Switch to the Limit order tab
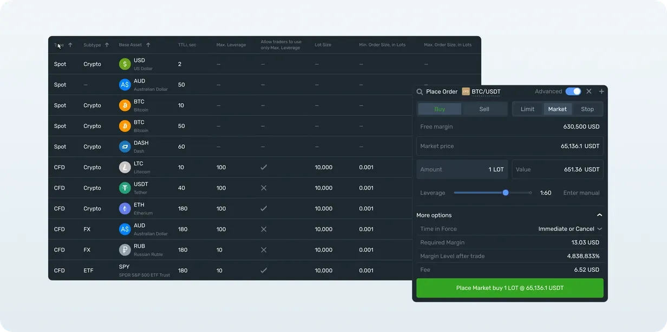This screenshot has height=332, width=667. tap(528, 109)
